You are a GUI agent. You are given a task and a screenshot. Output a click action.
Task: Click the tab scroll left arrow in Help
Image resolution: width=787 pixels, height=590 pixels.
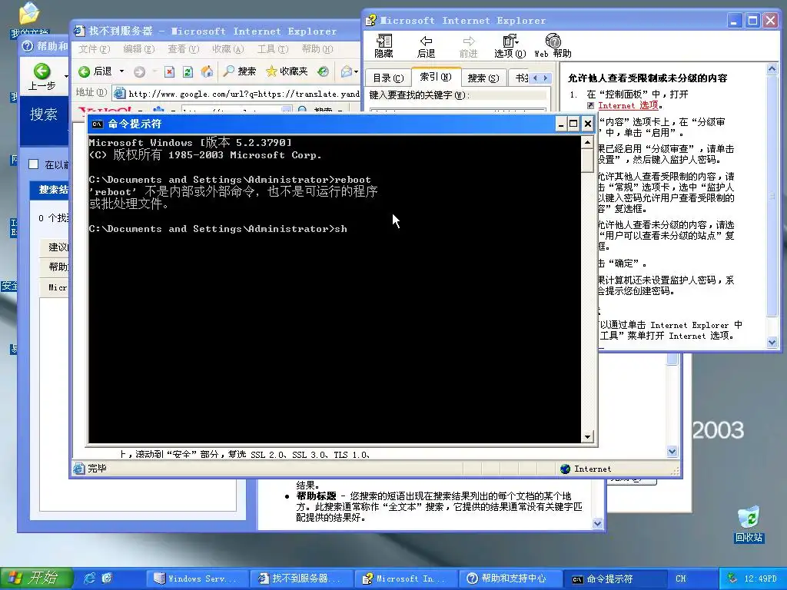coord(535,78)
